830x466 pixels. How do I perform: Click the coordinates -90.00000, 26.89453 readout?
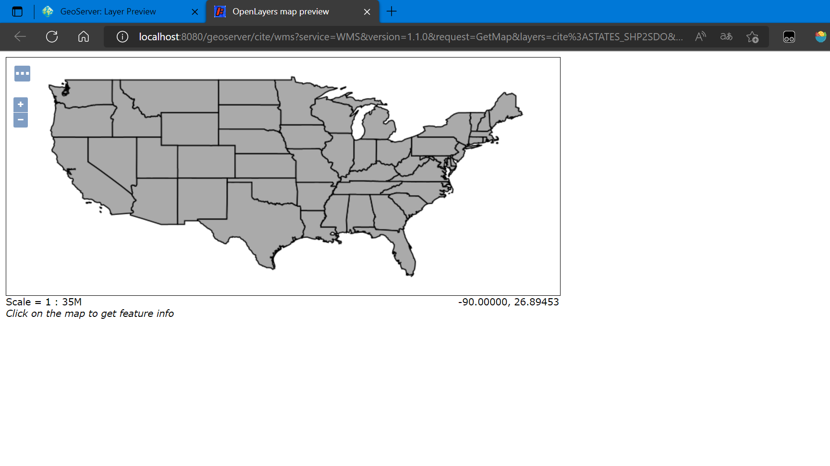coord(508,302)
